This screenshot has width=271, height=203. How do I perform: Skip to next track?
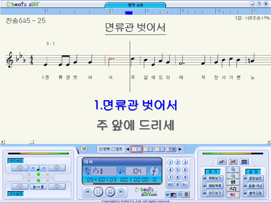121,192
